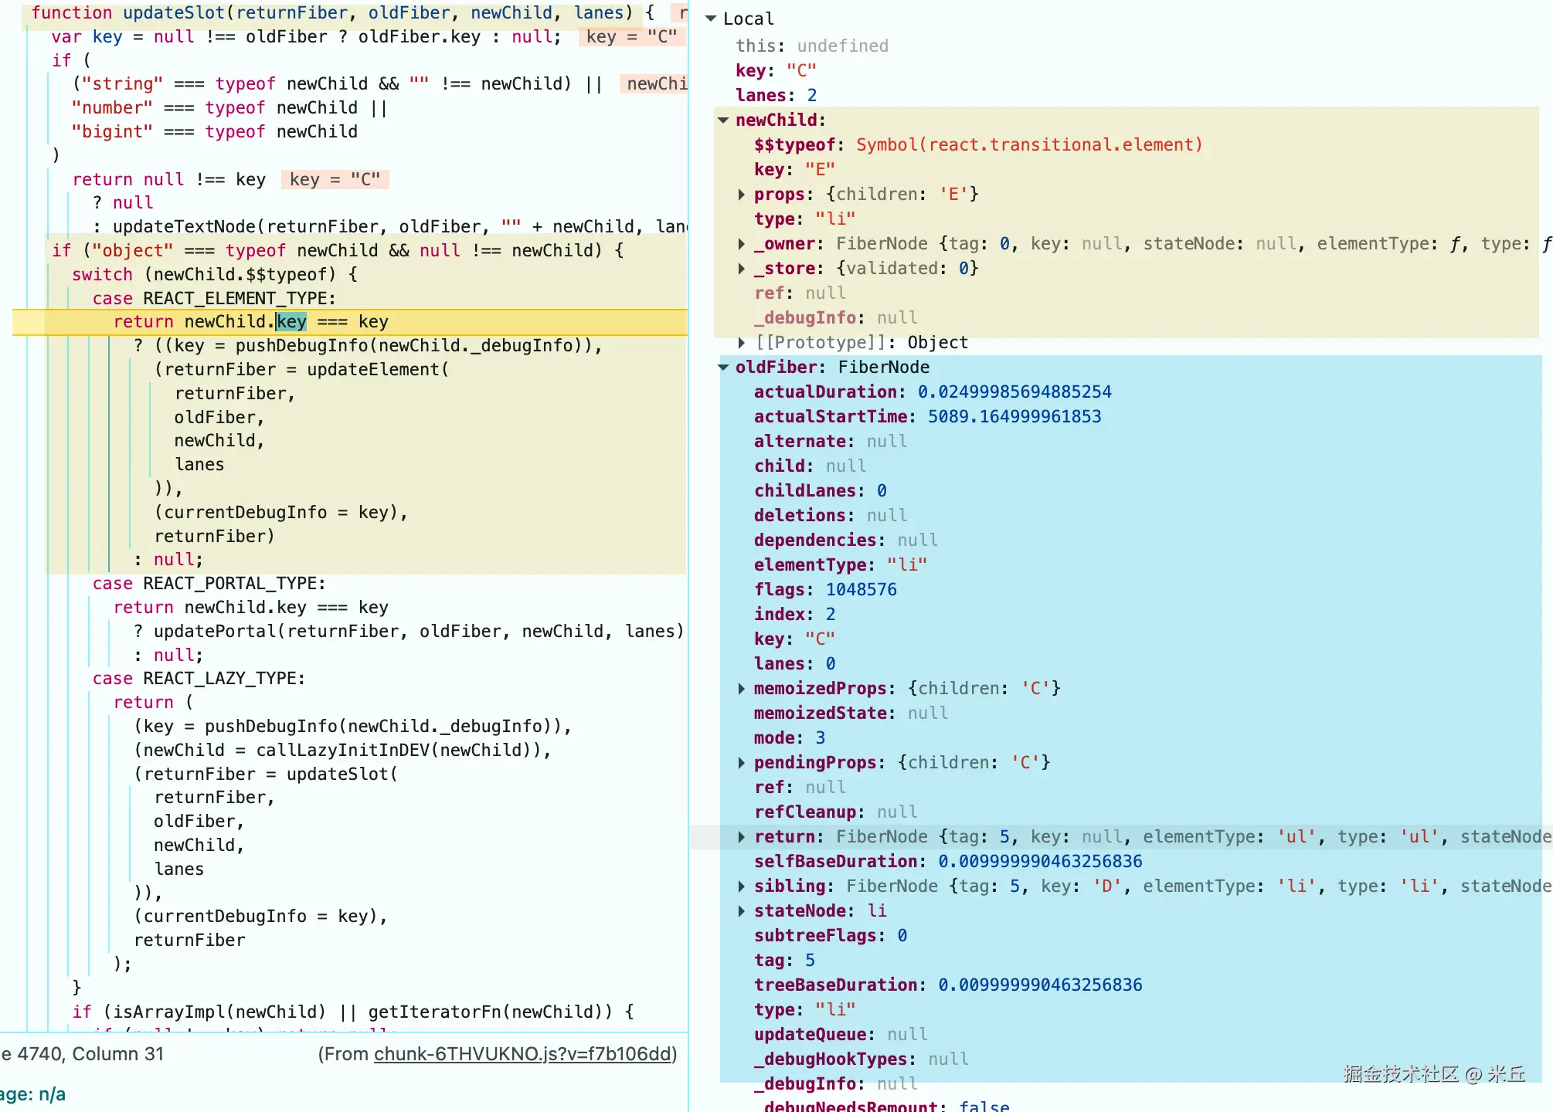Select oldFiber flags: 1048576 property

pos(825,590)
